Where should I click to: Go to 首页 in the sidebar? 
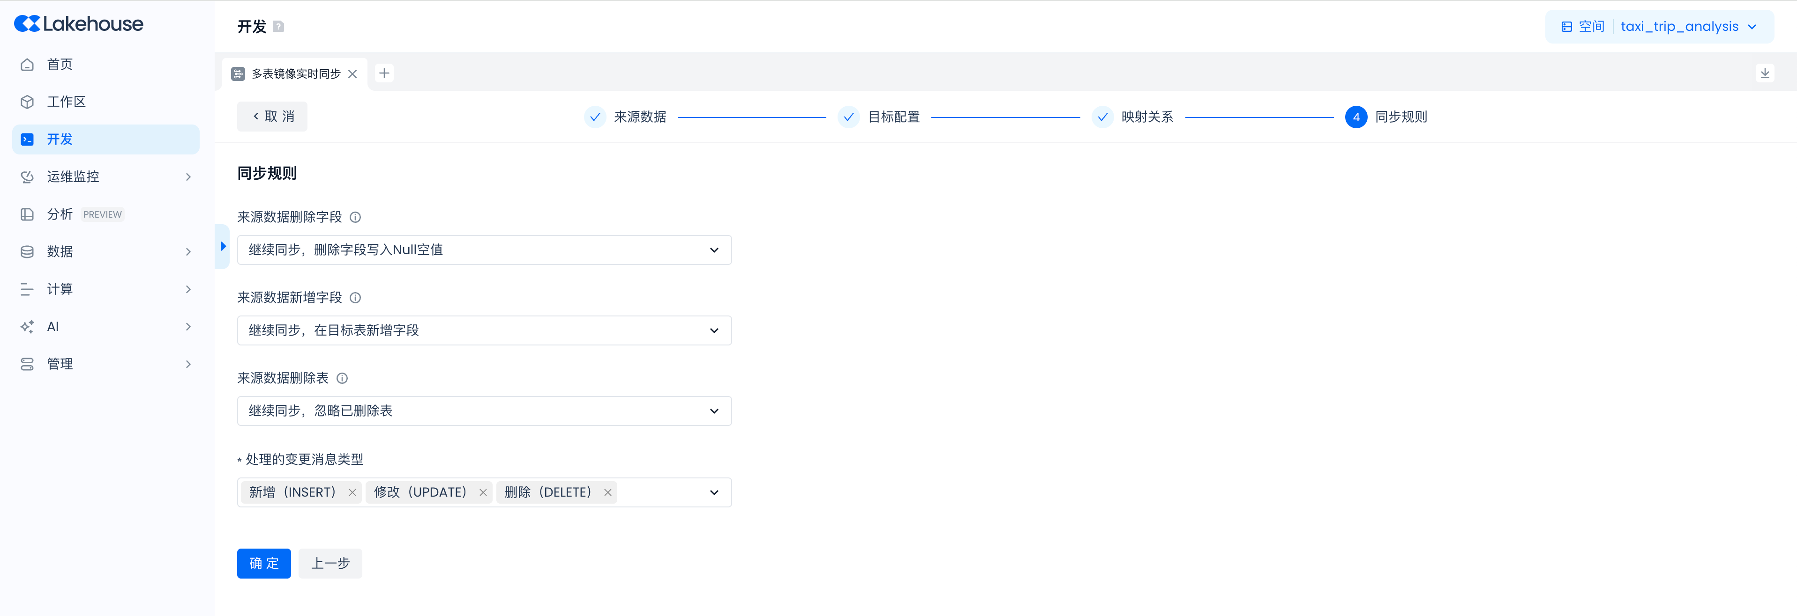(x=60, y=65)
